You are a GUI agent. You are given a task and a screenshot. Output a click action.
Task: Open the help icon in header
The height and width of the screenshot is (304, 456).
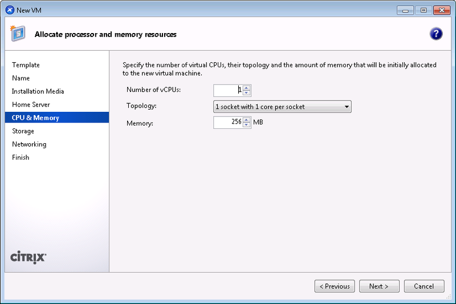tap(435, 34)
